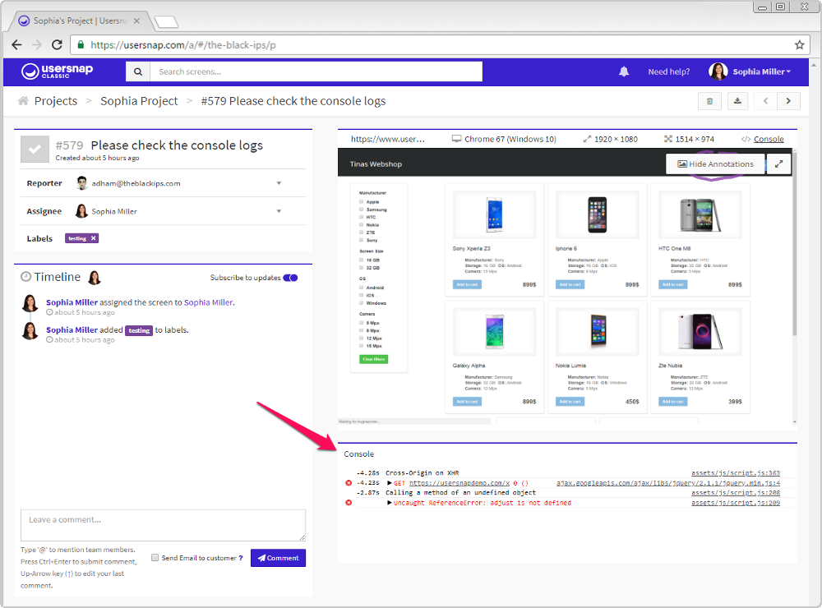Click avatar next to Timeline heading
The image size is (822, 608).
tap(95, 277)
